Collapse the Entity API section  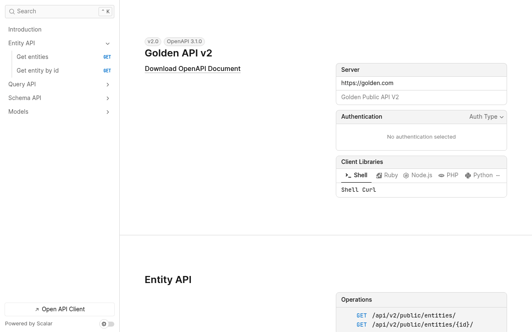tap(108, 44)
